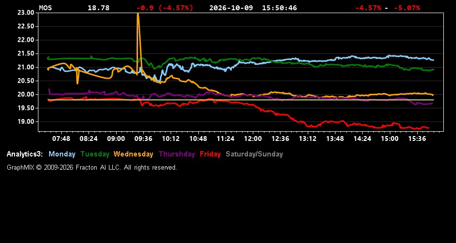Toggle the Thurshday series in legend
This screenshot has height=243, width=456.
pos(177,155)
